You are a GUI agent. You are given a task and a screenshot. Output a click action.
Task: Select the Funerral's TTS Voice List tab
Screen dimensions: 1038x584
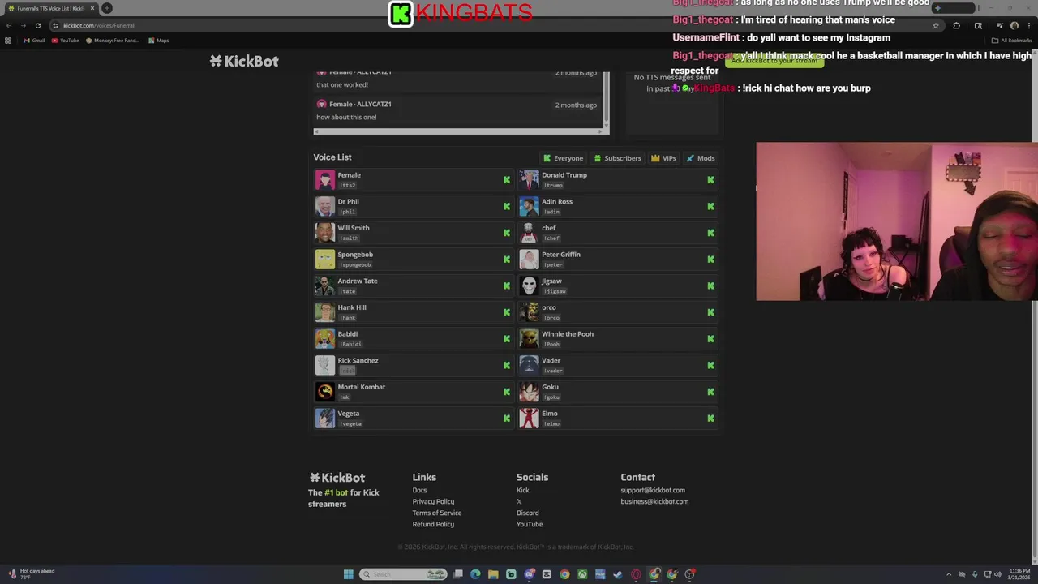(x=50, y=8)
